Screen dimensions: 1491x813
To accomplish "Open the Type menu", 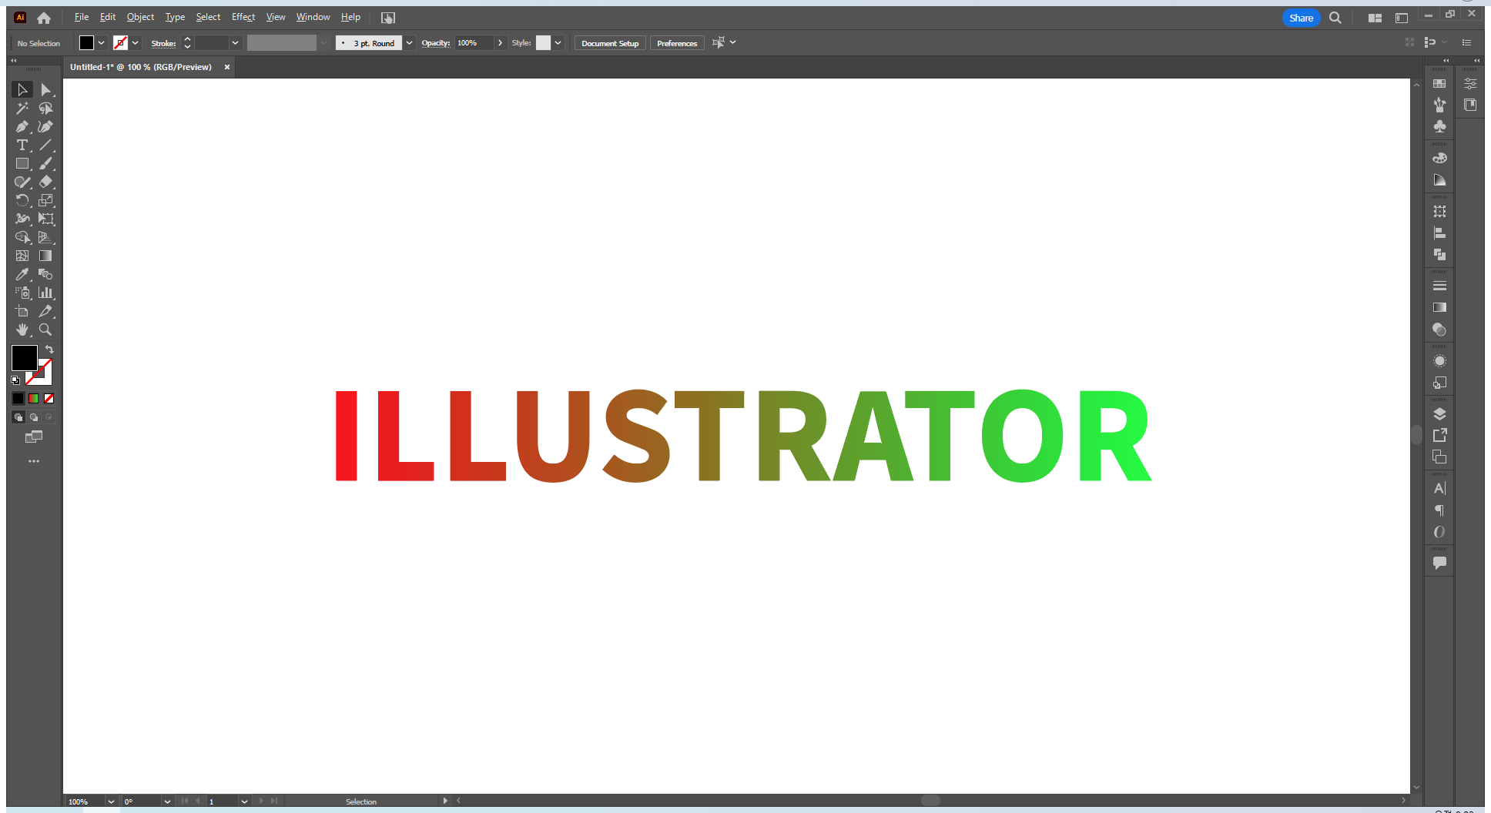I will click(x=175, y=17).
